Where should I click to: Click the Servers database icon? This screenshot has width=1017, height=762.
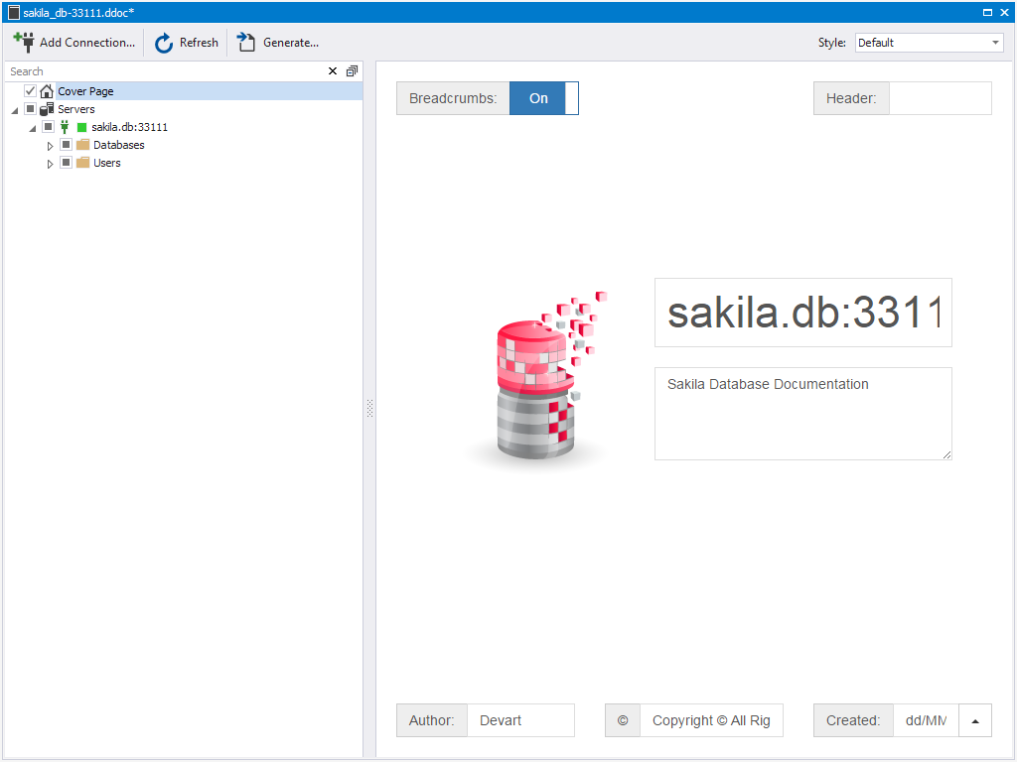click(47, 109)
